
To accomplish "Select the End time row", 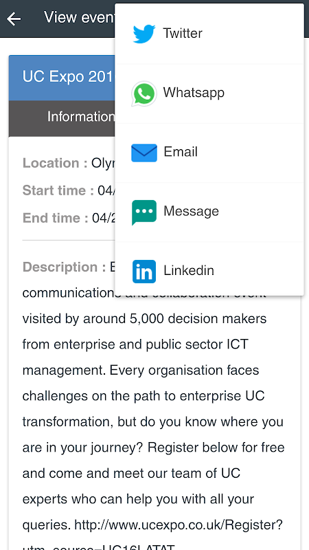I will [x=69, y=218].
